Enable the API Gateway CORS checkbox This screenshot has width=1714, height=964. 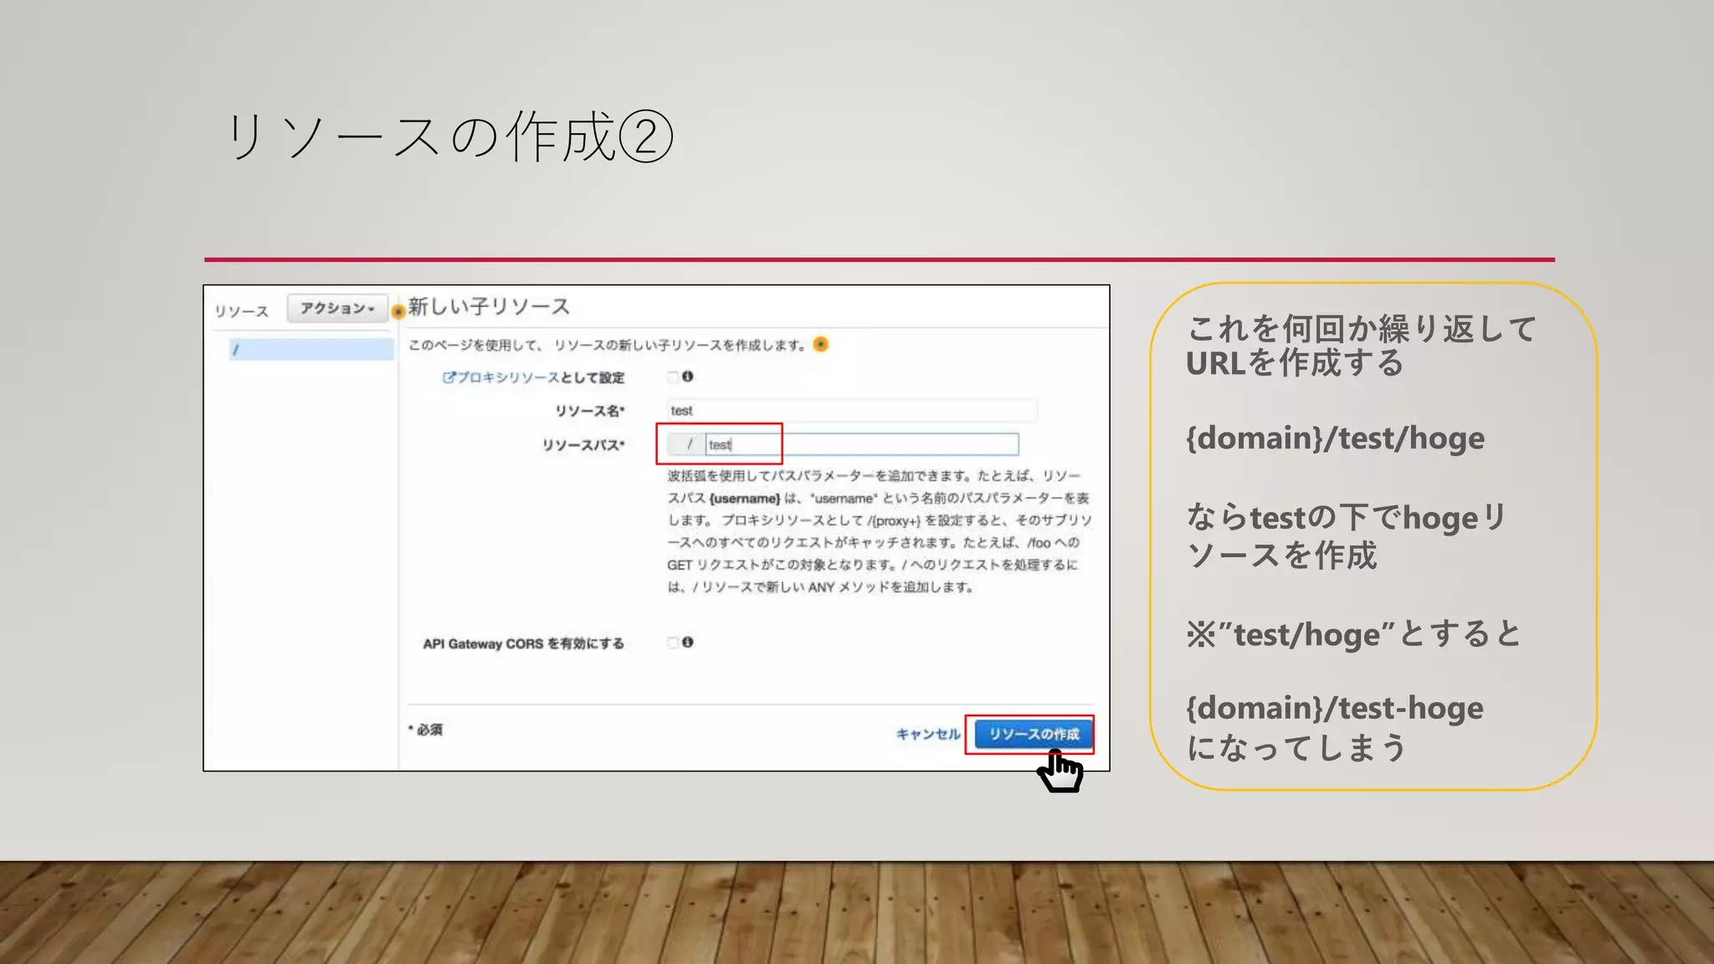tap(672, 643)
